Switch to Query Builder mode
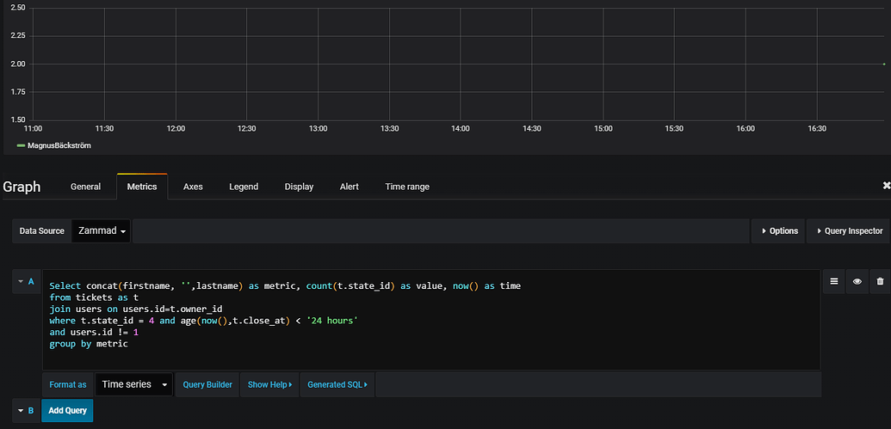The height and width of the screenshot is (429, 891). pos(207,384)
